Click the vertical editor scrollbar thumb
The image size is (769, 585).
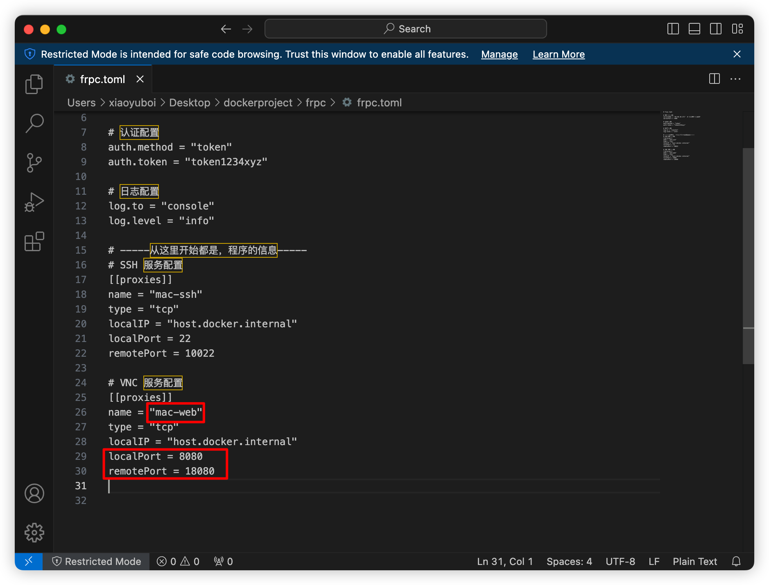748,256
